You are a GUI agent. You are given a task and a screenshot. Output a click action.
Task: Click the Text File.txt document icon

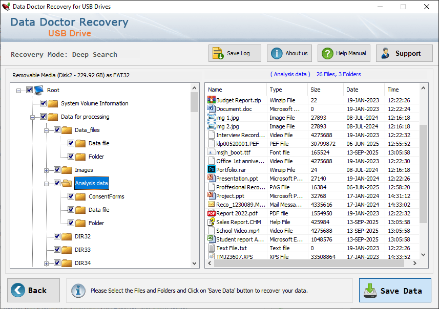point(212,248)
